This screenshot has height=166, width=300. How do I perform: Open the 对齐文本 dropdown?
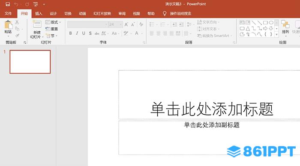[x=208, y=29]
